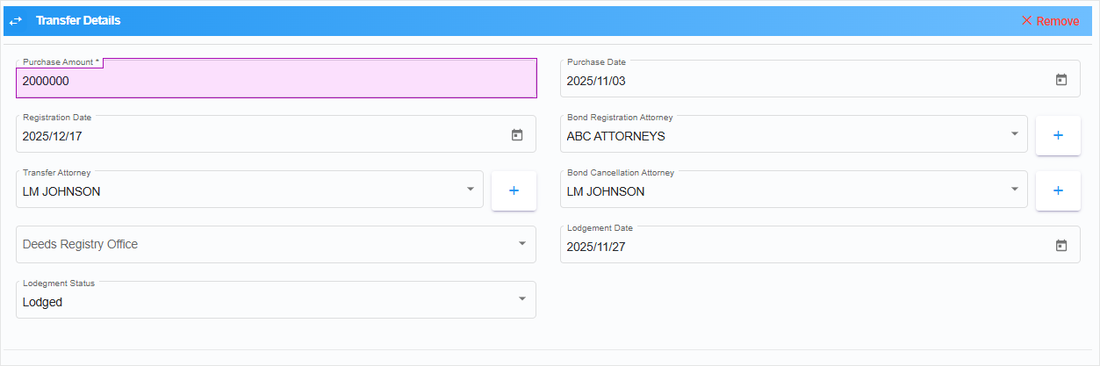Image resolution: width=1100 pixels, height=366 pixels.
Task: Click the Transfer Details header title
Action: [x=78, y=20]
